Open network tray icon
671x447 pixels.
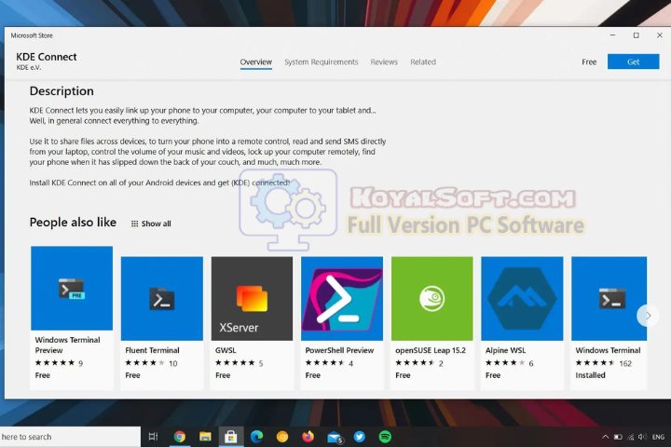(x=631, y=437)
